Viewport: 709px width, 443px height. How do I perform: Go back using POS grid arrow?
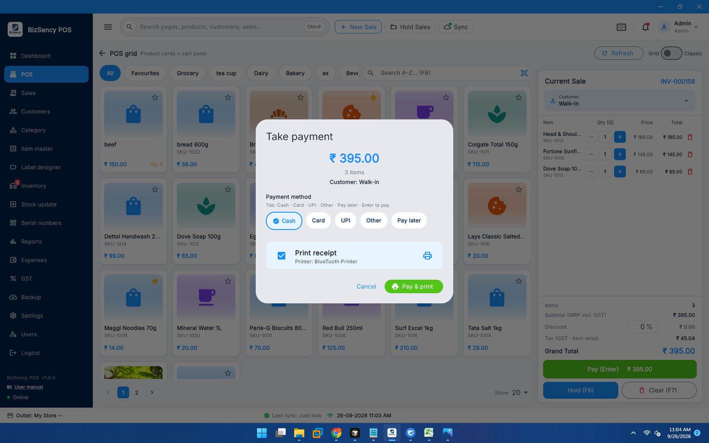tap(102, 53)
